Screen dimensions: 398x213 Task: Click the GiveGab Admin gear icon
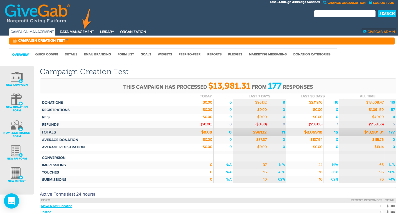[x=365, y=32]
